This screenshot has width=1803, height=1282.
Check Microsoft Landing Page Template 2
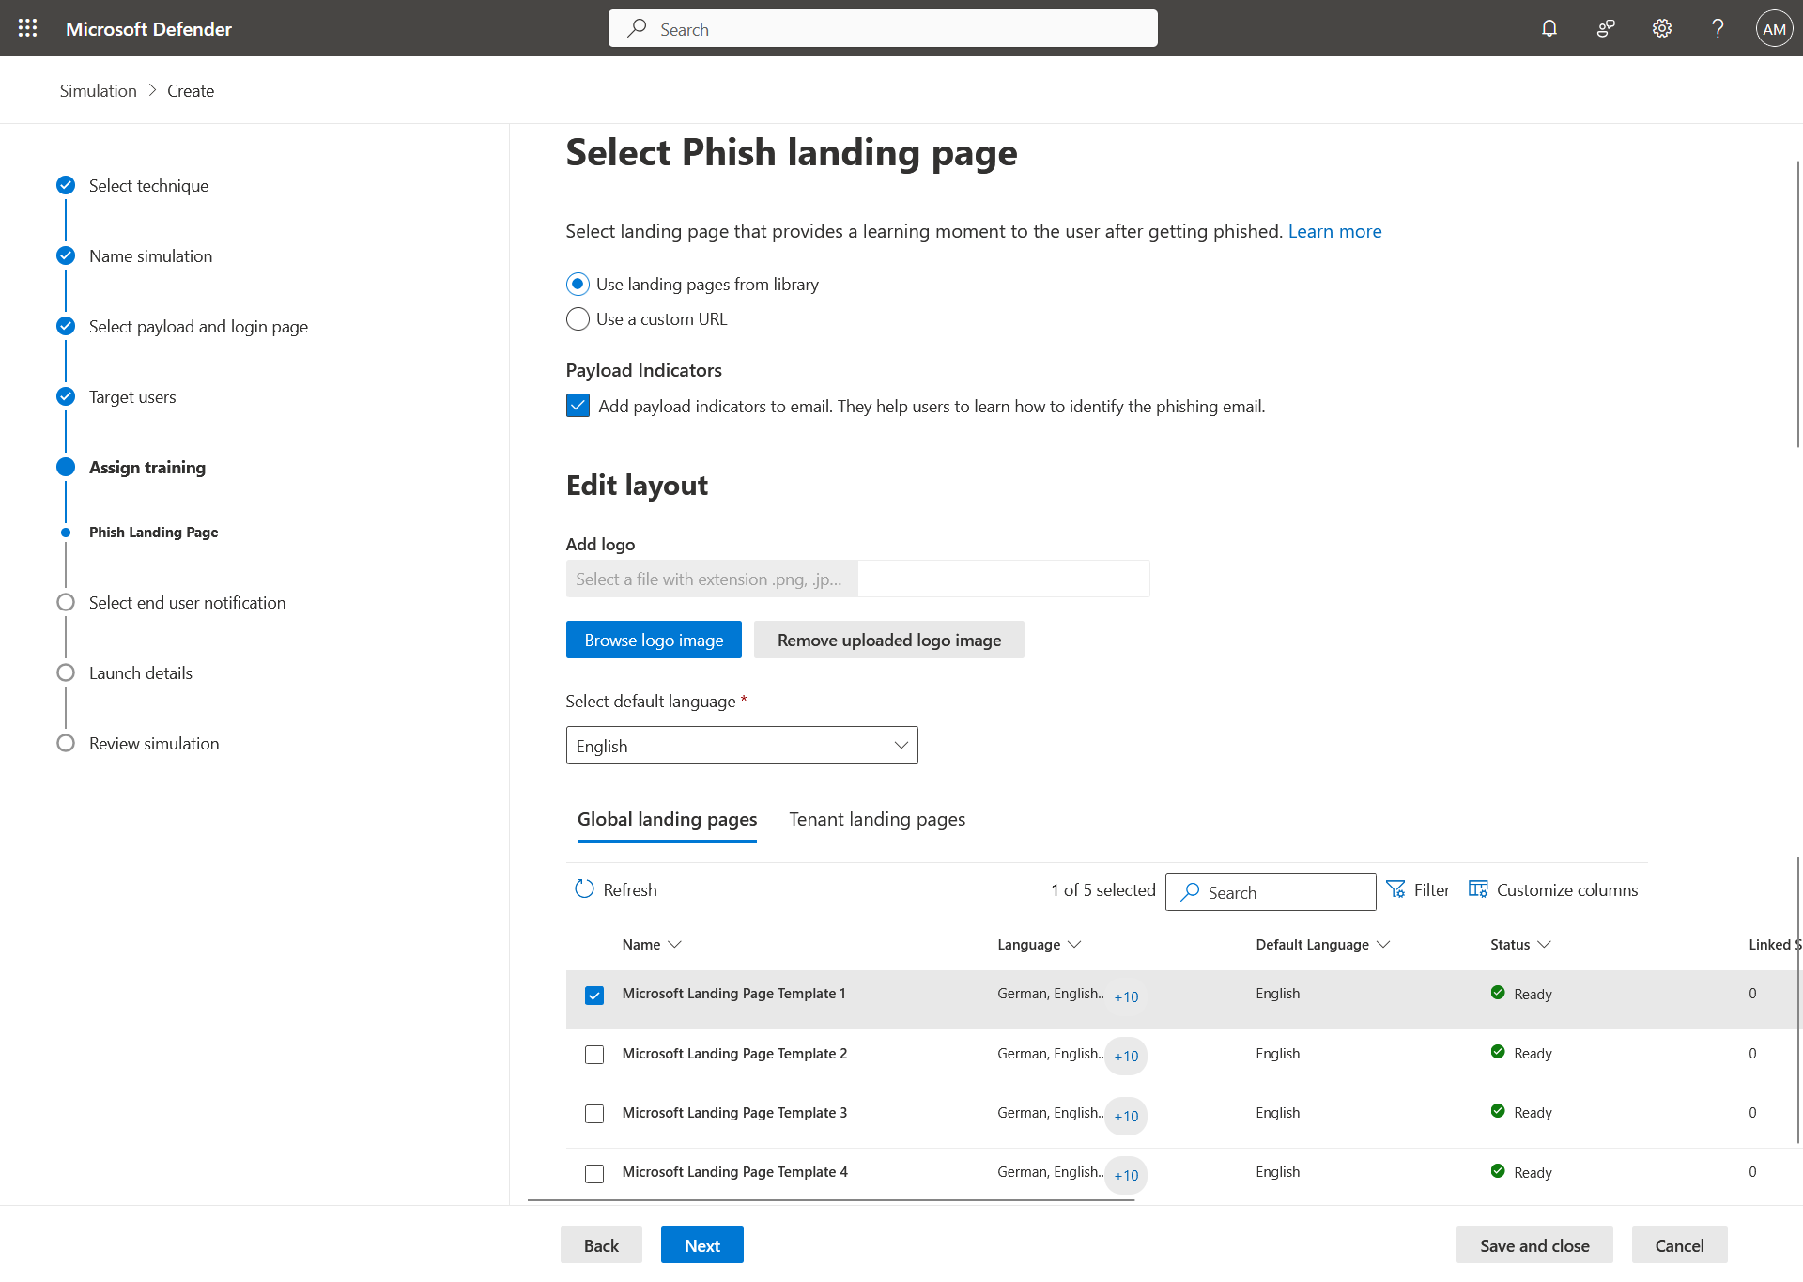coord(594,1055)
